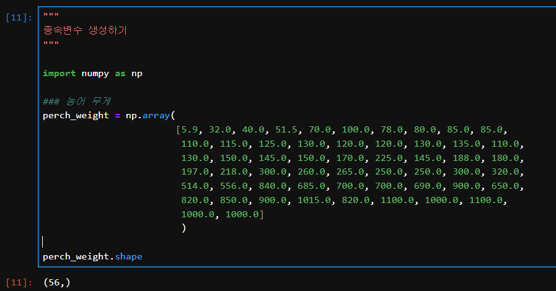Click the opening square bracket of the array list
Viewport: 556px width, 291px height.
[179, 129]
